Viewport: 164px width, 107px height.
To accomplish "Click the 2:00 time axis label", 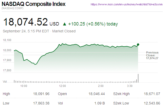I will [x=101, y=86].
